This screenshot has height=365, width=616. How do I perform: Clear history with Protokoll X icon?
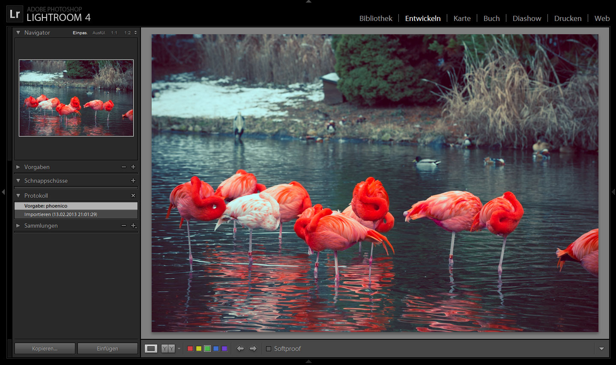133,196
